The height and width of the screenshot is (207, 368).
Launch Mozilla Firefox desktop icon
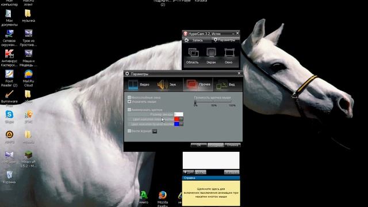pos(162,199)
